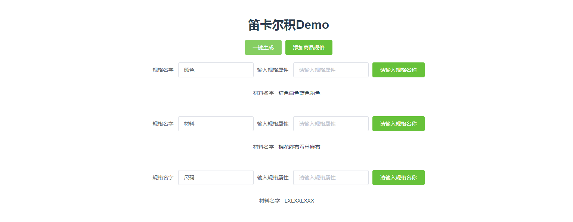Click the 材料名字 label beside LXLXXLXXX
Image resolution: width=573 pixels, height=222 pixels.
(270, 201)
